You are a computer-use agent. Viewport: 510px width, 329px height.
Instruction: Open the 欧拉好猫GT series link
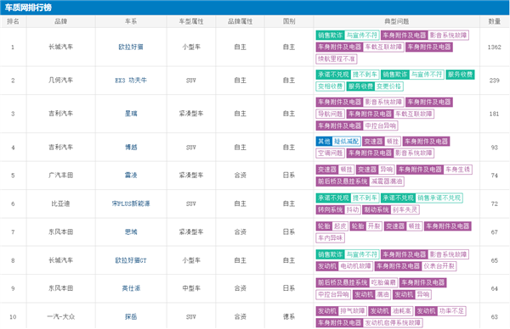[x=131, y=260]
